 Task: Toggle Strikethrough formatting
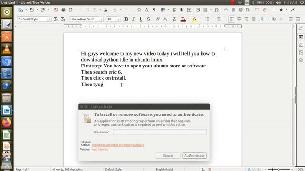148,19
